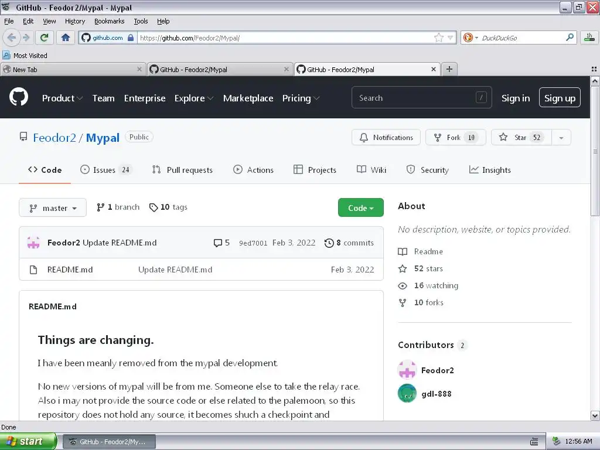Click the browser URL address field
This screenshot has height=450, width=600.
point(285,37)
